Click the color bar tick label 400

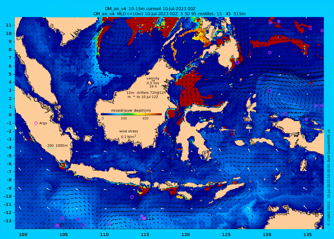(145, 118)
